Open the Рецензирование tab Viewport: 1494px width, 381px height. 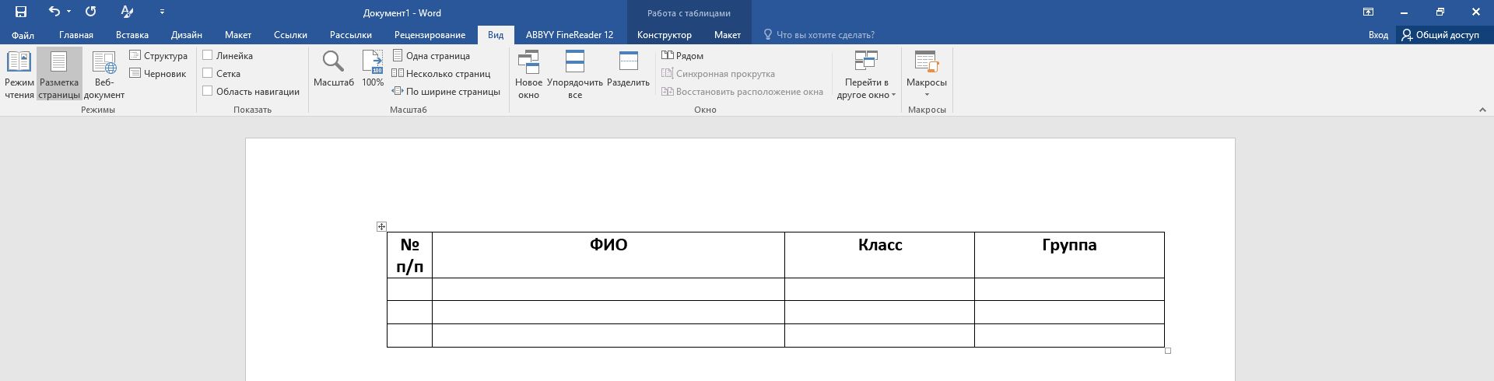coord(430,35)
